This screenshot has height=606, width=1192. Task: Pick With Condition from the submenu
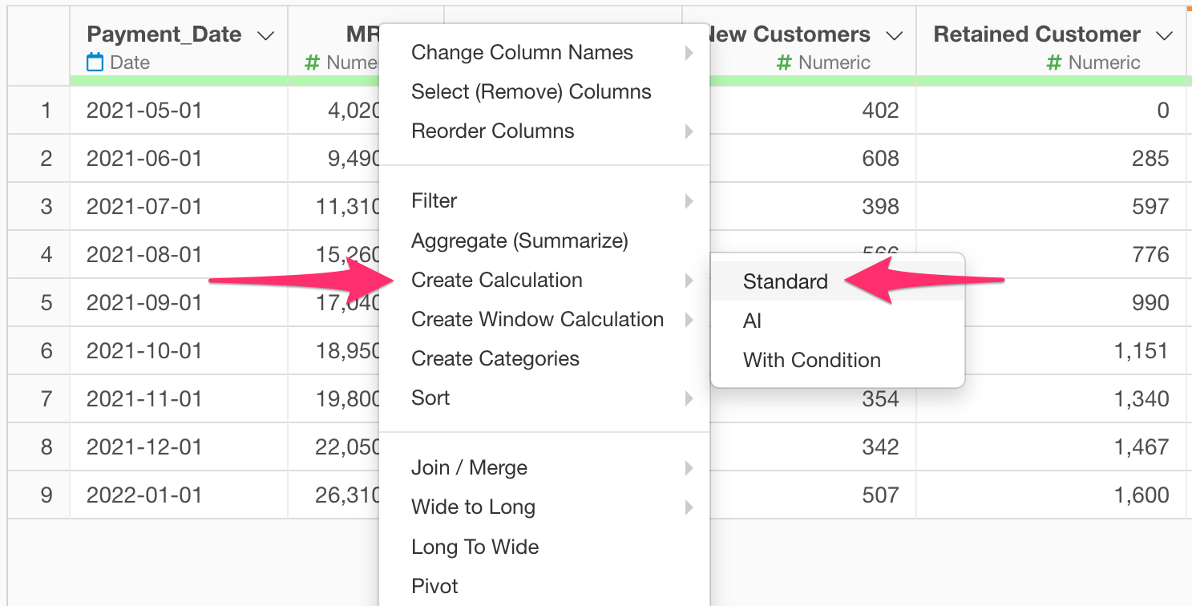click(811, 360)
